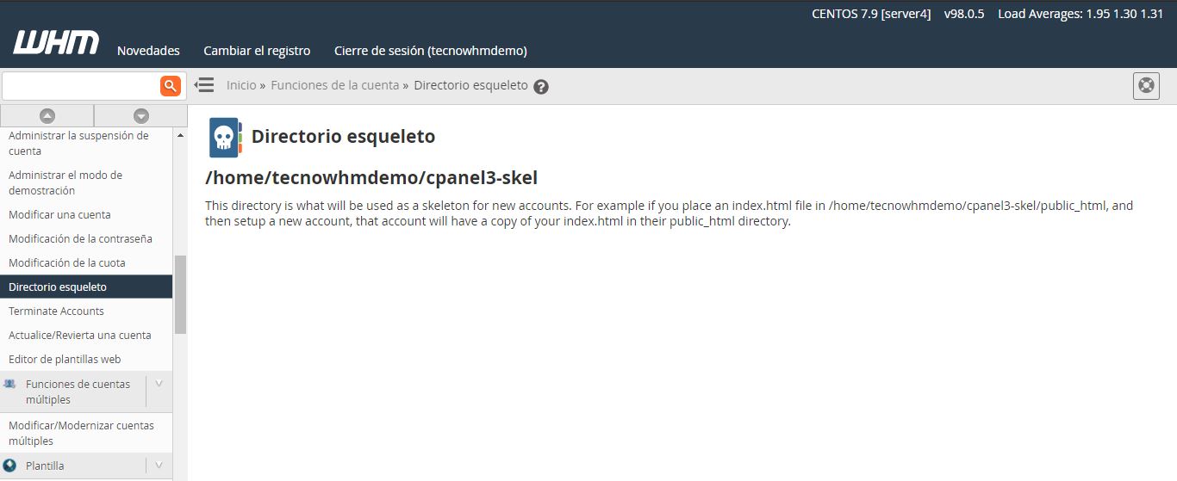Go to Inicio breadcrumb link
Viewport: 1177px width, 481px height.
241,85
